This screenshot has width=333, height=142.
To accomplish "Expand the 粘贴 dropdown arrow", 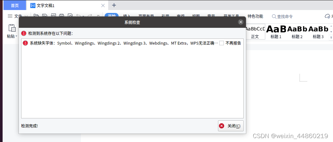I will pos(16,36).
